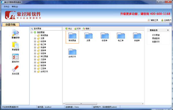Select 取款单 in the tree
173x110 pixels.
[43, 65]
